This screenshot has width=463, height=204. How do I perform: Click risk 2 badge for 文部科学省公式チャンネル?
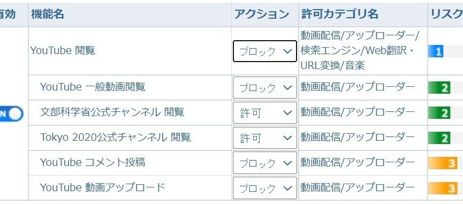pyautogui.click(x=439, y=113)
